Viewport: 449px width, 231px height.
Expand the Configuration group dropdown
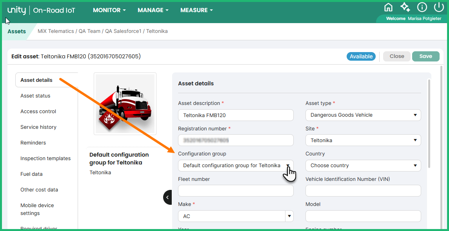(x=236, y=166)
